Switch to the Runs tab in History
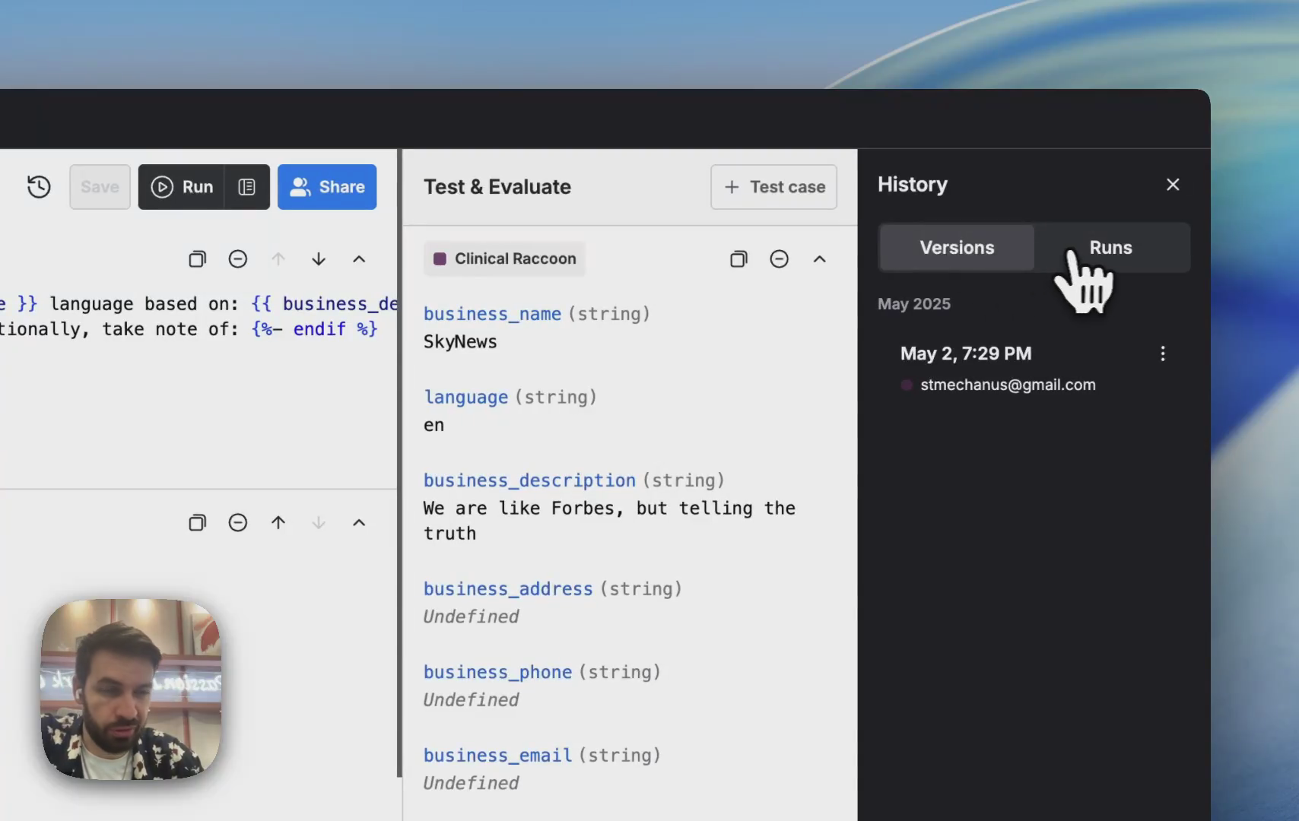1299x821 pixels. coord(1110,247)
